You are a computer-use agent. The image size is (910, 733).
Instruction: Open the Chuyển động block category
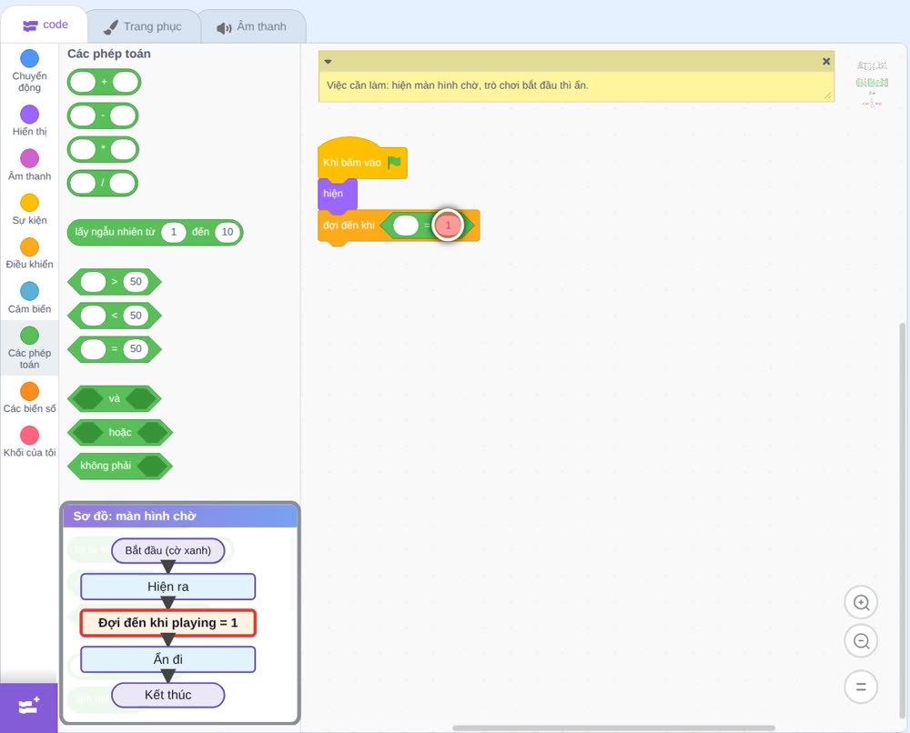pyautogui.click(x=29, y=71)
